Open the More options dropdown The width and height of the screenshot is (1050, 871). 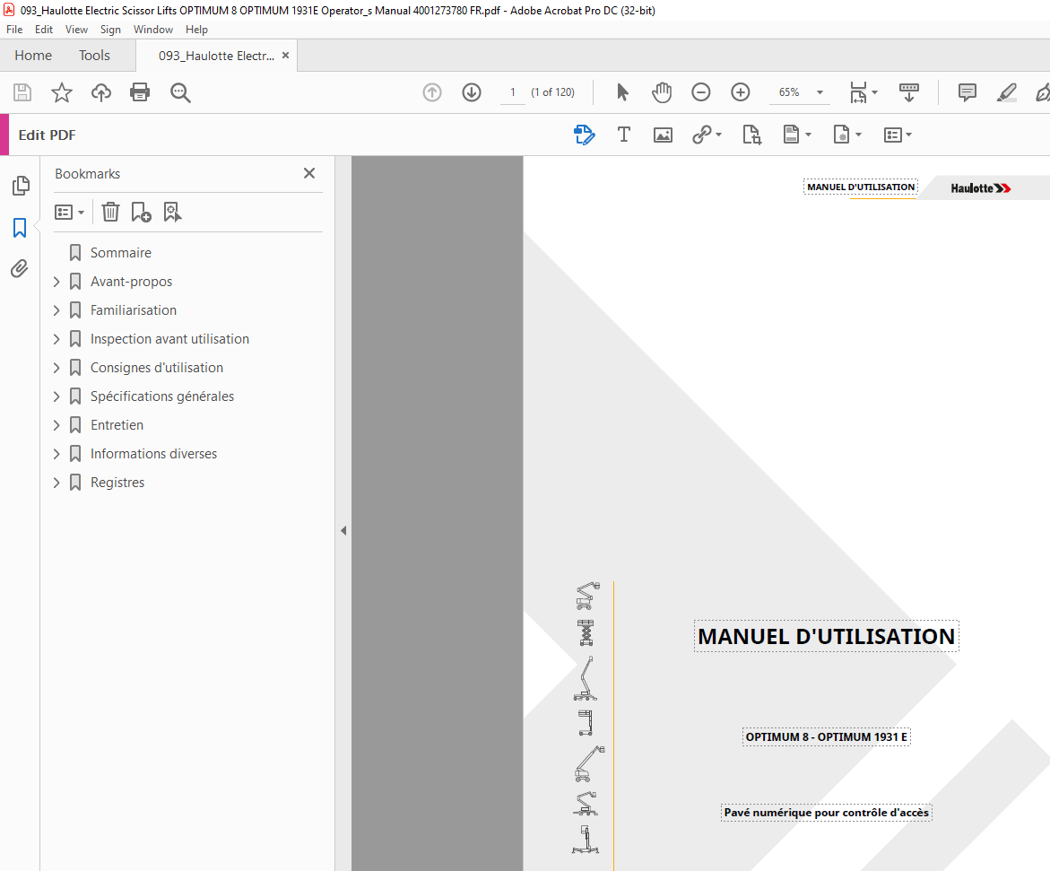click(x=898, y=135)
